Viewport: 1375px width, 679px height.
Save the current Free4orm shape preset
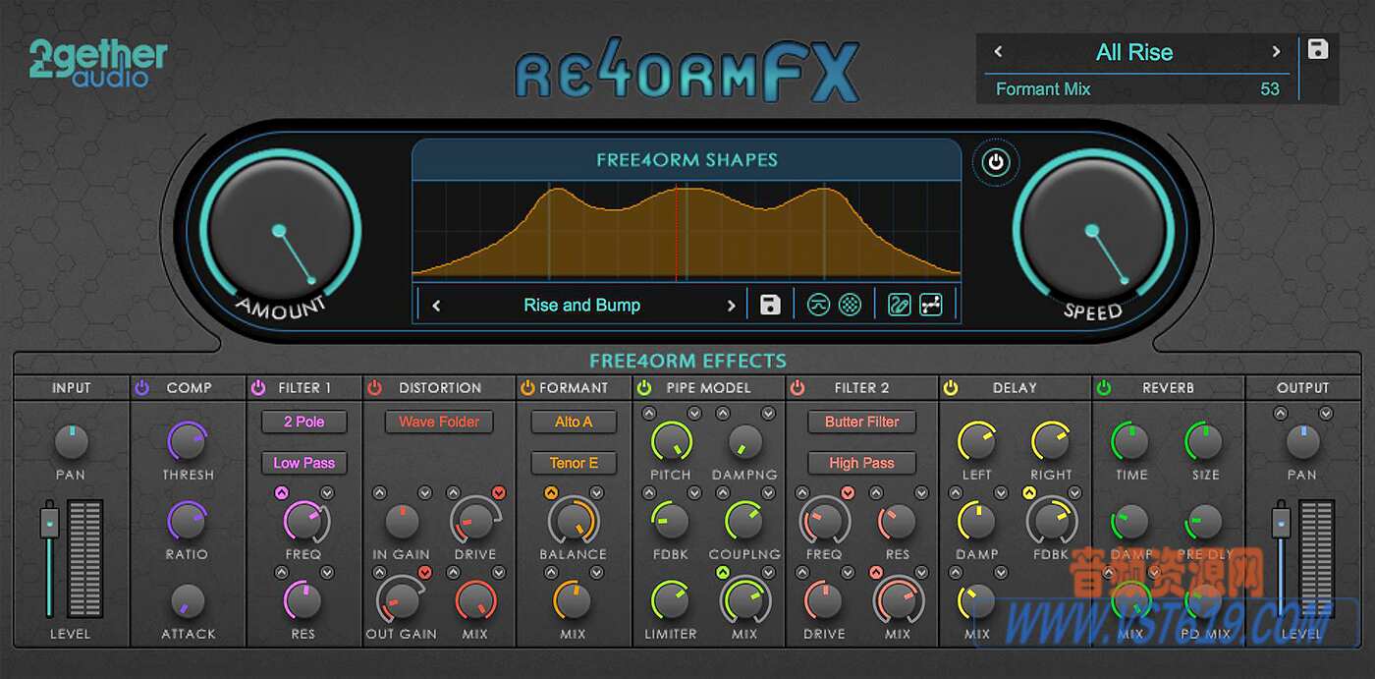[769, 304]
